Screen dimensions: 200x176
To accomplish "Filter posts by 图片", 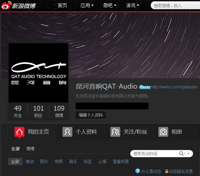I will click(44, 161).
